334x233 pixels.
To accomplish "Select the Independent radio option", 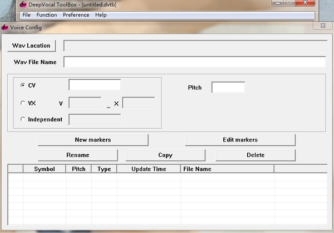I will pos(23,119).
